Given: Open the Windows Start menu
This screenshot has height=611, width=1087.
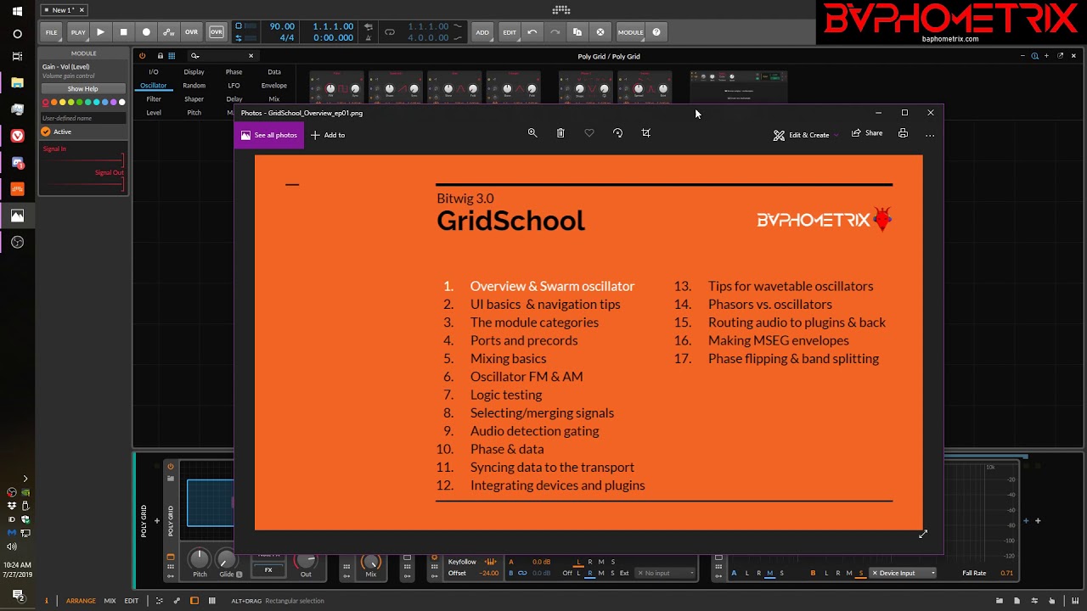Looking at the screenshot, I should tap(17, 11).
